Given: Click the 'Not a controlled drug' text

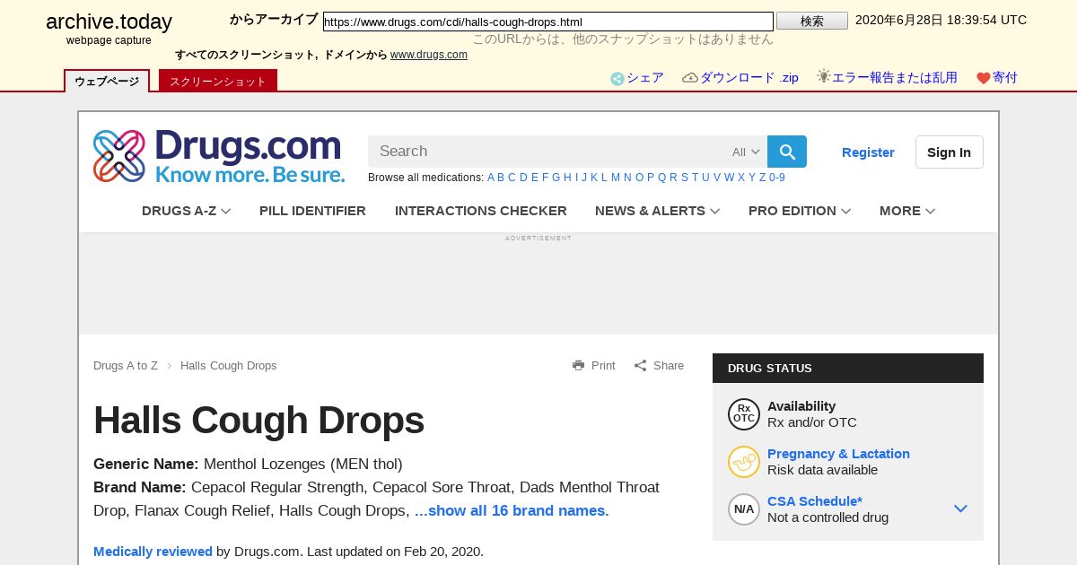Looking at the screenshot, I should pyautogui.click(x=828, y=517).
